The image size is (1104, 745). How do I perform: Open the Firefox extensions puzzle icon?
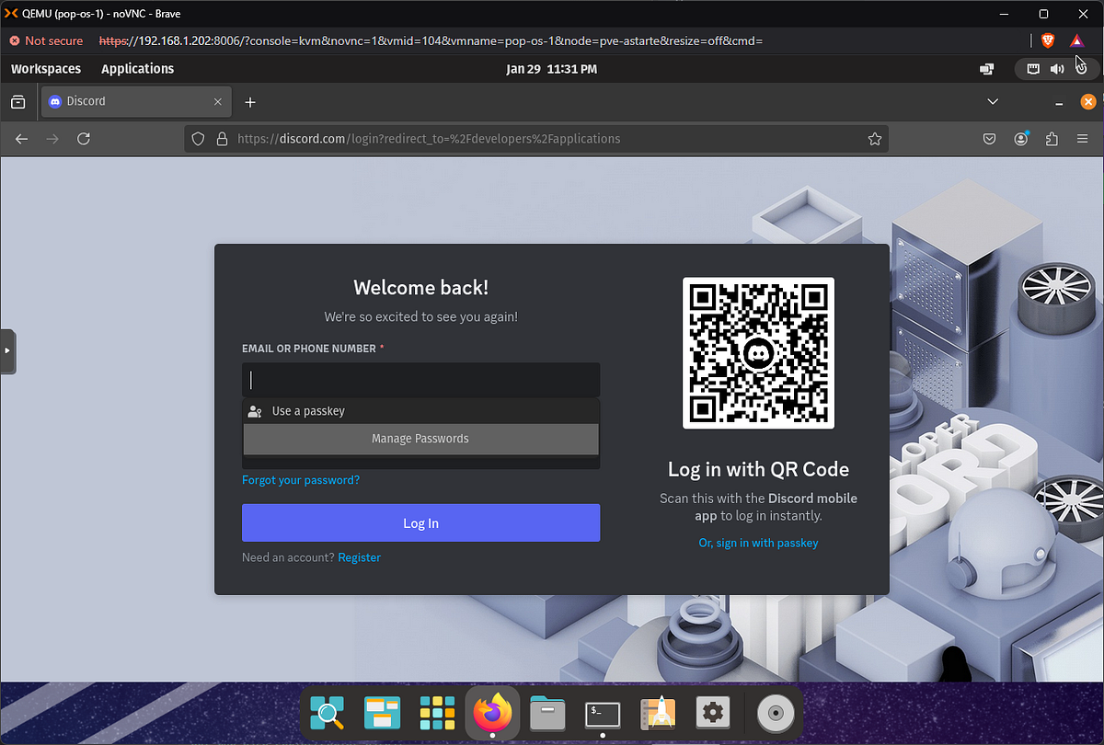(x=1052, y=139)
